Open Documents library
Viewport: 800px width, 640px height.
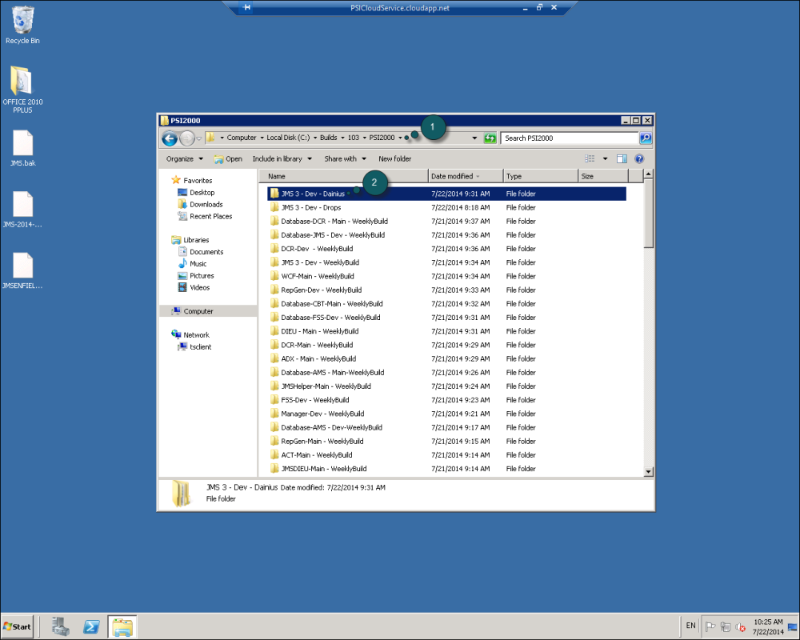pos(206,252)
